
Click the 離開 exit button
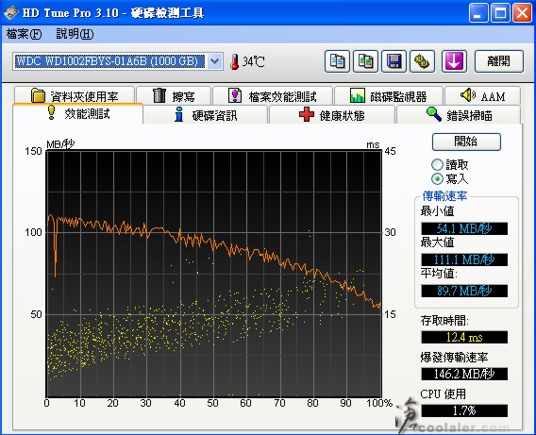499,61
